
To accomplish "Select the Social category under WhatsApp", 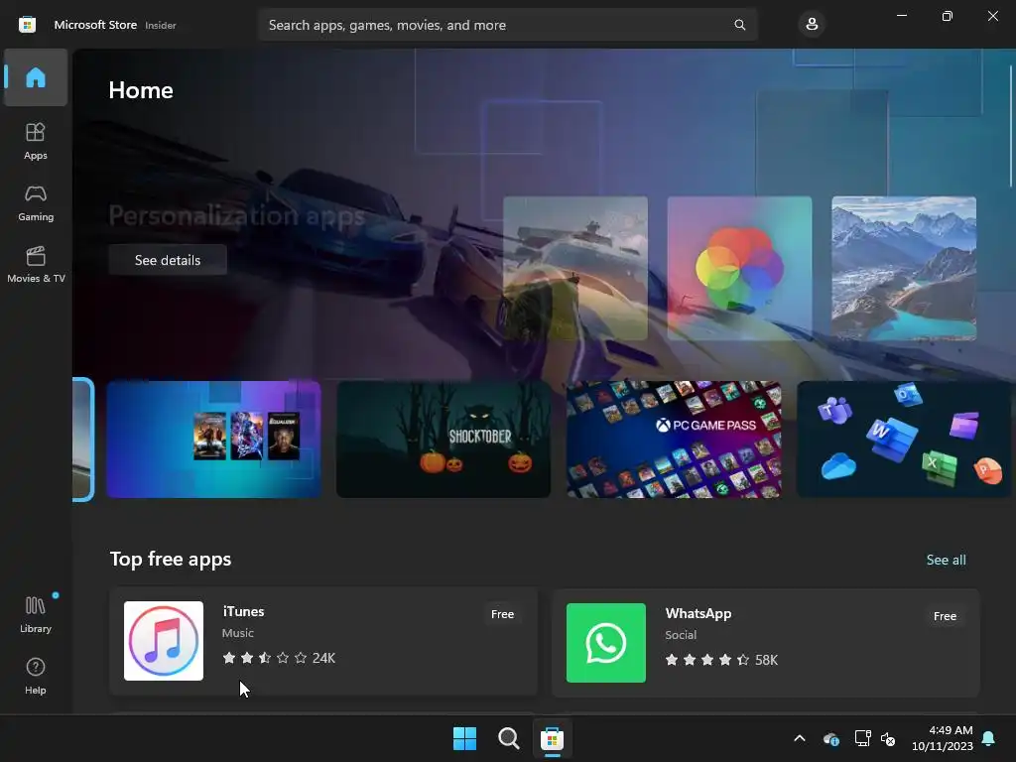I will pos(681,635).
